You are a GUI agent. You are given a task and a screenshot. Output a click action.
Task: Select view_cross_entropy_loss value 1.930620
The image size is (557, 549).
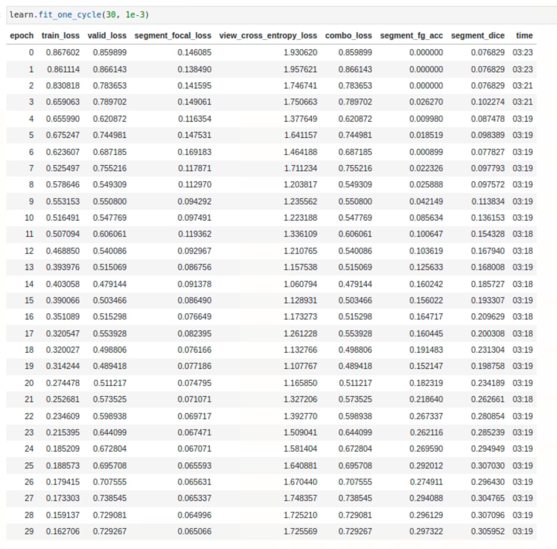pyautogui.click(x=300, y=53)
